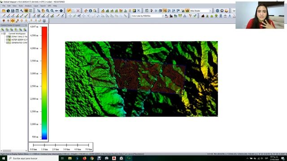Open the notification center icon
This screenshot has height=161, width=287.
tap(283, 158)
